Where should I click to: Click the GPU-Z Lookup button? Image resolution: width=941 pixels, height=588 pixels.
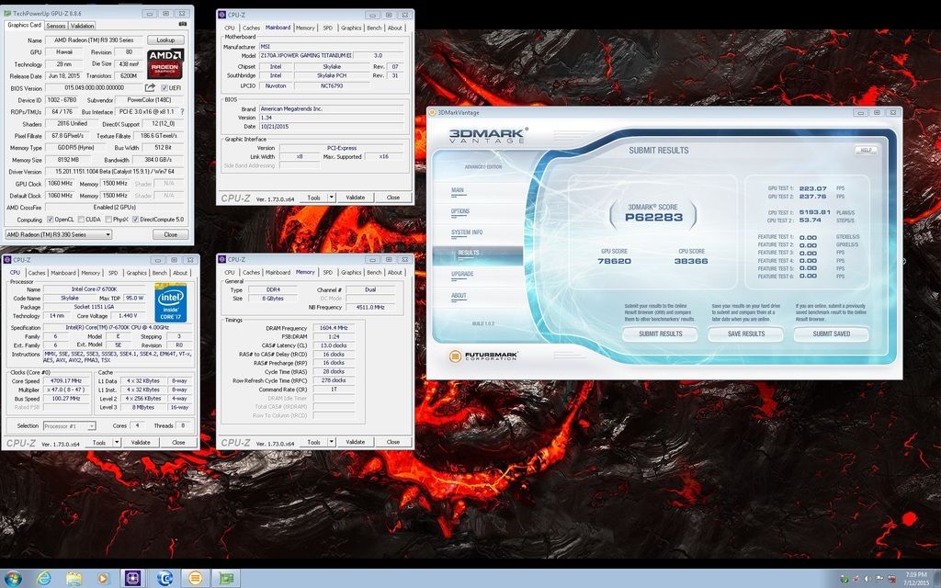[165, 40]
